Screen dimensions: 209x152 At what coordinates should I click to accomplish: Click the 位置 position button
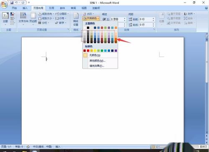[x=161, y=19]
